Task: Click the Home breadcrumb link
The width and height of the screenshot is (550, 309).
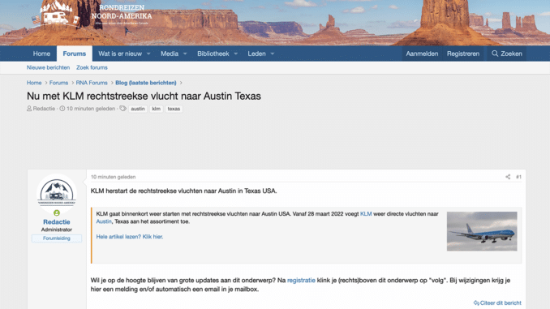Action: (34, 83)
